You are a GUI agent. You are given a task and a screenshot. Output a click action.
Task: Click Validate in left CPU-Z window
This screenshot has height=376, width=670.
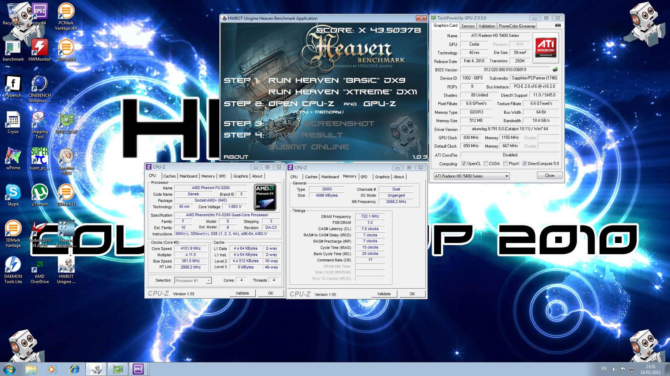point(242,293)
